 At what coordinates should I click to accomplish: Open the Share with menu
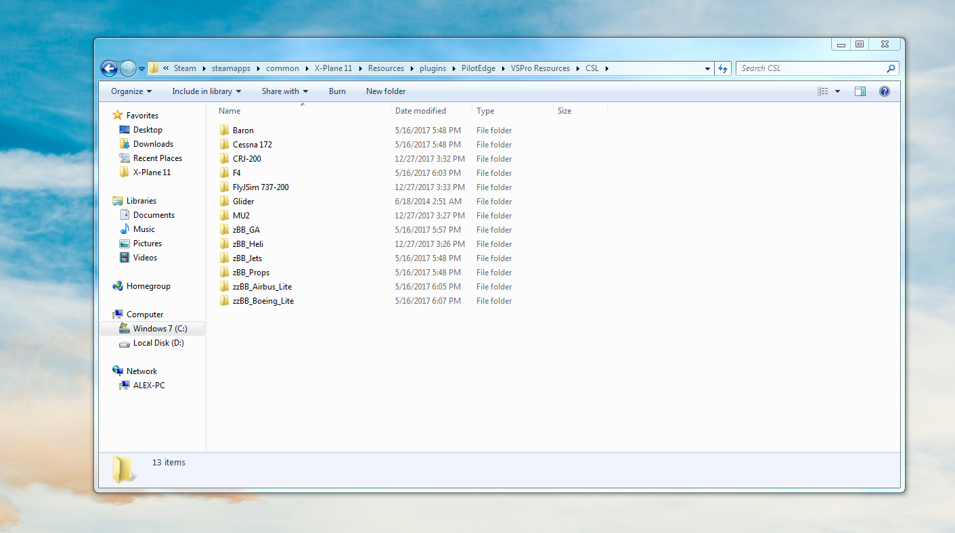tap(284, 91)
